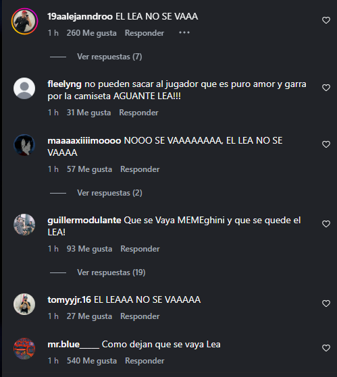Open fleelyng's default profile avatar
The image size is (337, 377).
(x=24, y=88)
